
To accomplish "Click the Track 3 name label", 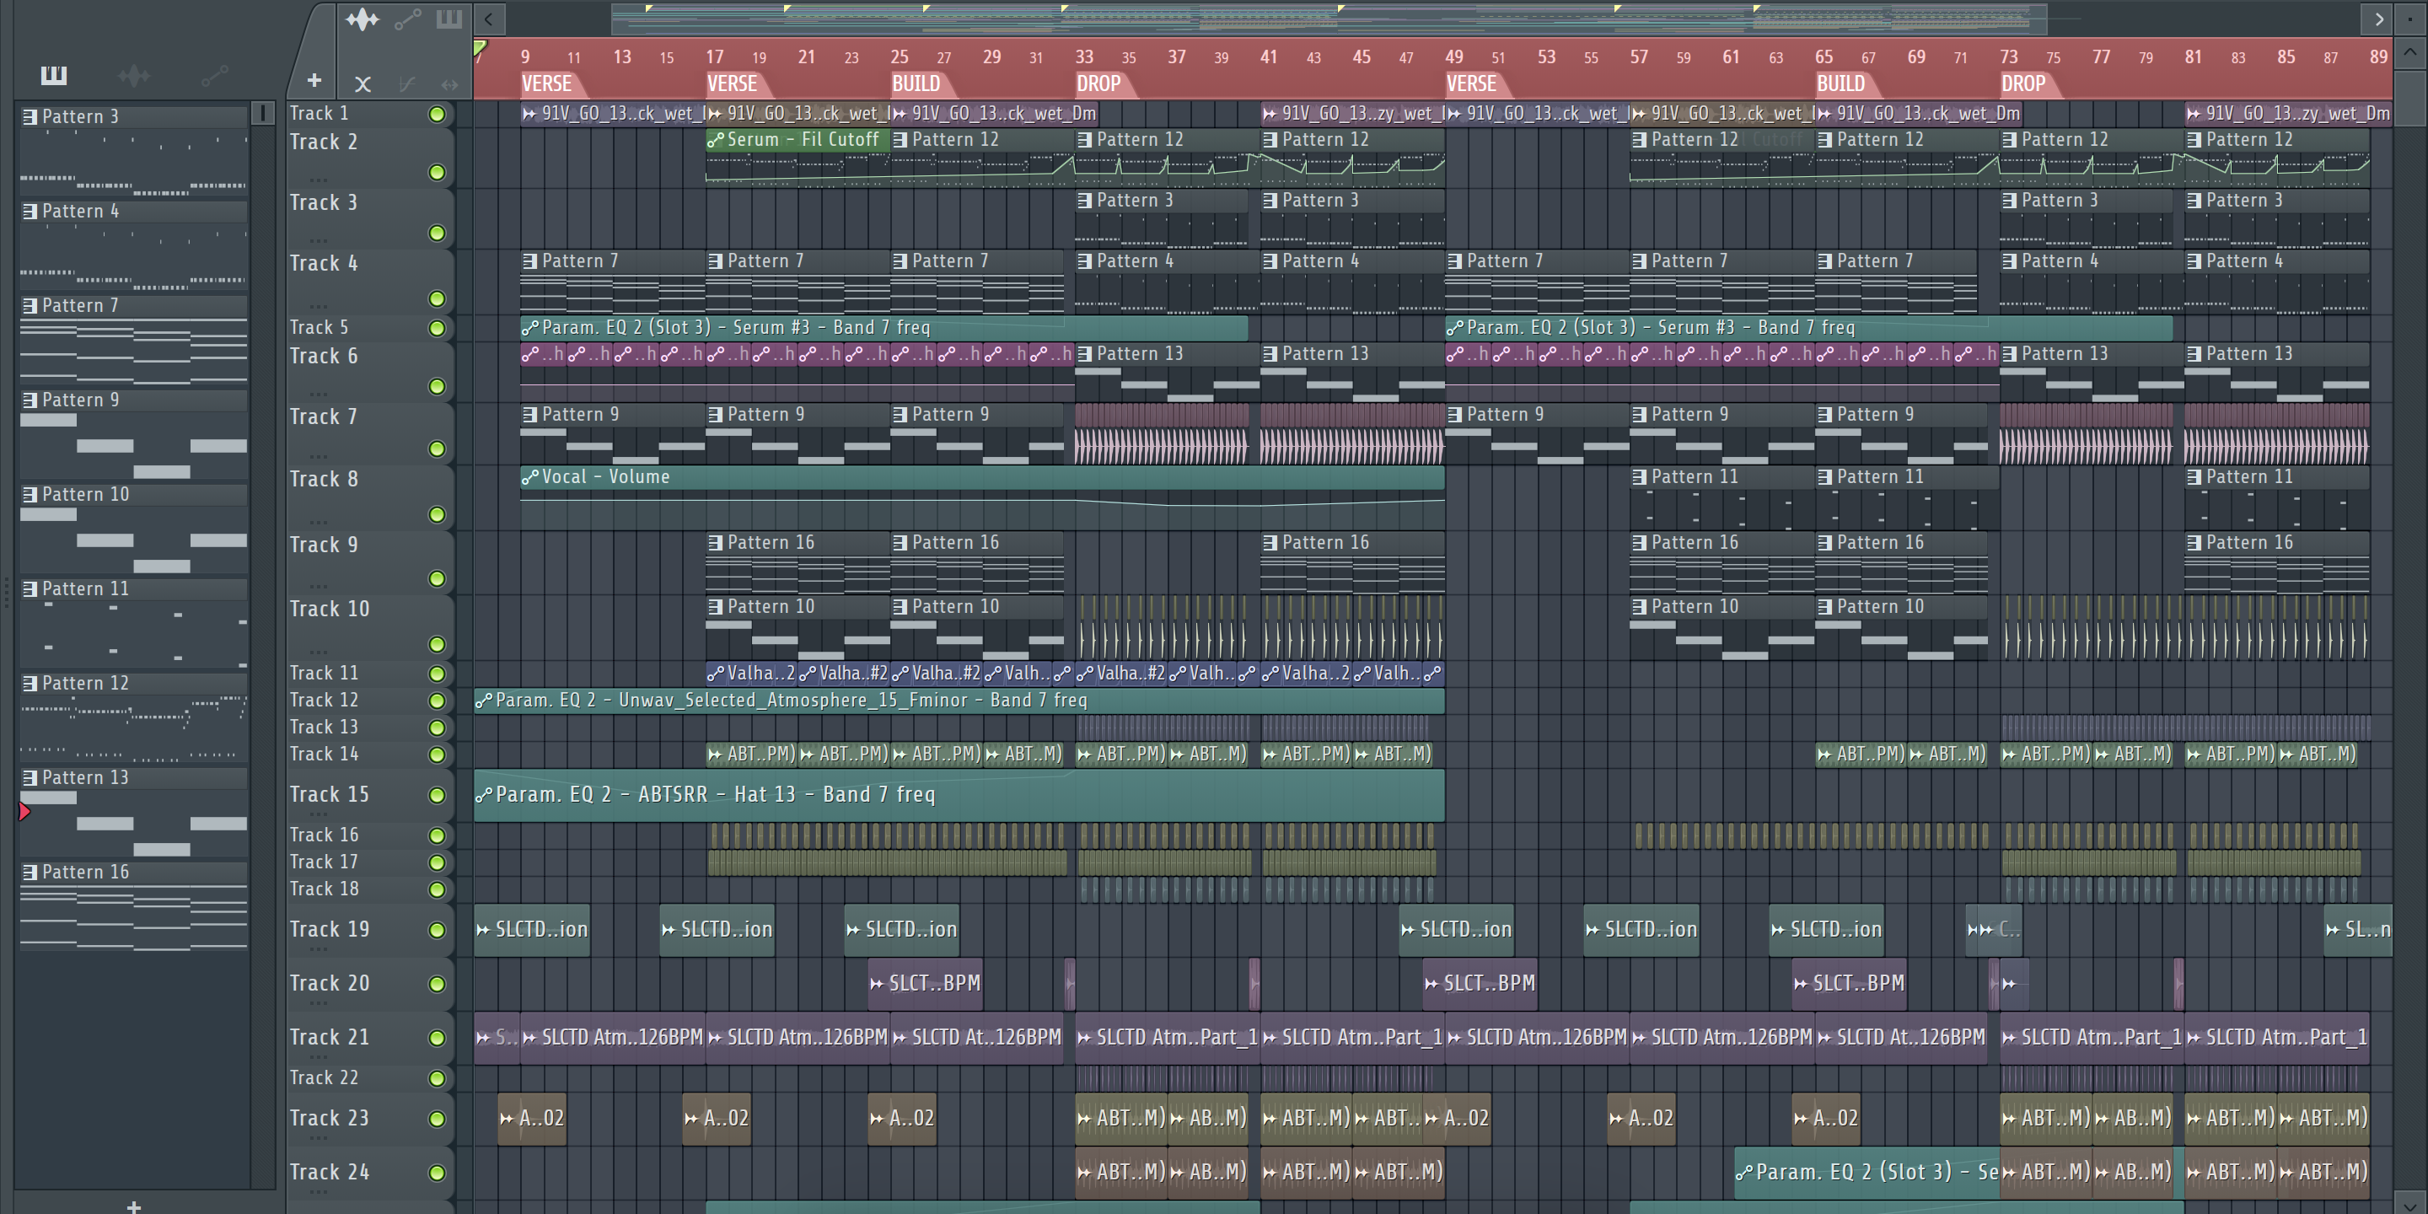I will tap(323, 202).
